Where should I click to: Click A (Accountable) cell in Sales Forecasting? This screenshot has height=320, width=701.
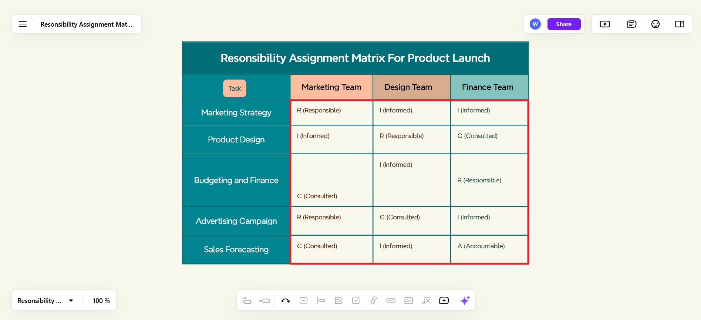click(481, 246)
